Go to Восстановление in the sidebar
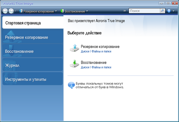This screenshot has height=122, width=179. (x=32, y=52)
